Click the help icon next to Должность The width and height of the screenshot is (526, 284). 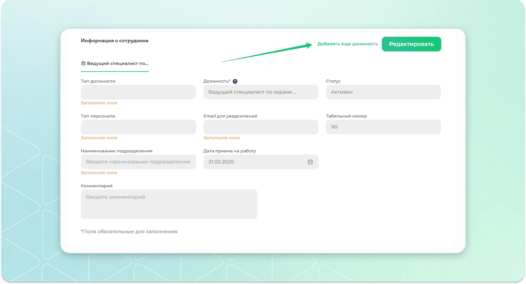click(x=235, y=81)
